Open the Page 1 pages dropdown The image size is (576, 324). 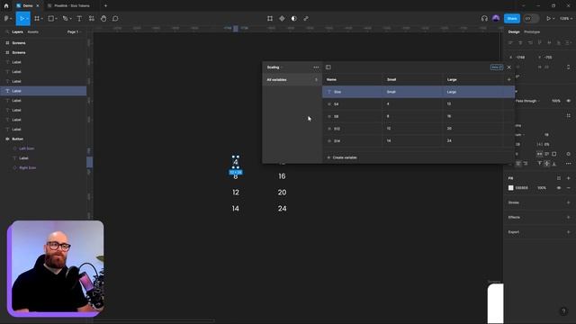74,32
